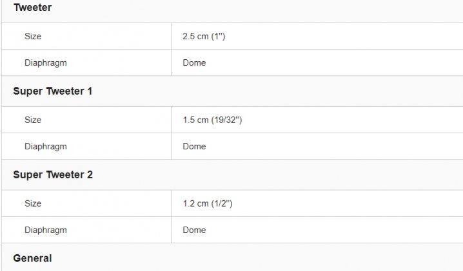Click the 1.5 cm size value
The width and height of the screenshot is (463, 271).
[193, 120]
